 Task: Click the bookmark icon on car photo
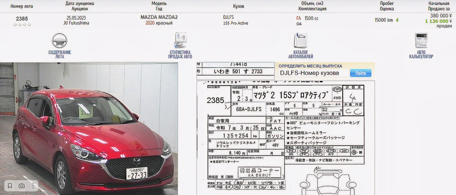pos(10,186)
